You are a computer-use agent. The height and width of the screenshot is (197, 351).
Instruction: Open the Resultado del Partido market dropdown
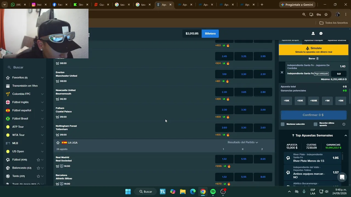pos(243,142)
